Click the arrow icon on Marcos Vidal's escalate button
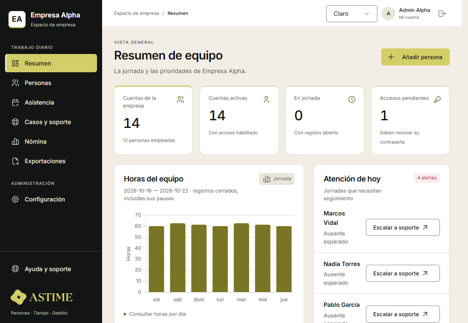Viewport: 468px width, 323px height. click(425, 227)
